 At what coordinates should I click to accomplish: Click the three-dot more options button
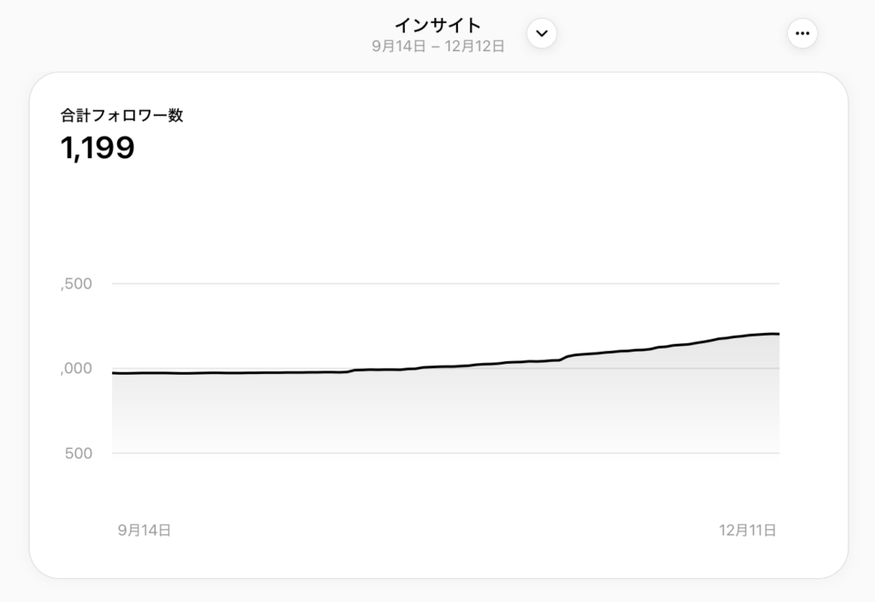click(802, 33)
